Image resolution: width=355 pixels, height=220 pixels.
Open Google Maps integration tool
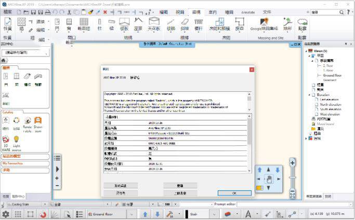pyautogui.click(x=264, y=24)
